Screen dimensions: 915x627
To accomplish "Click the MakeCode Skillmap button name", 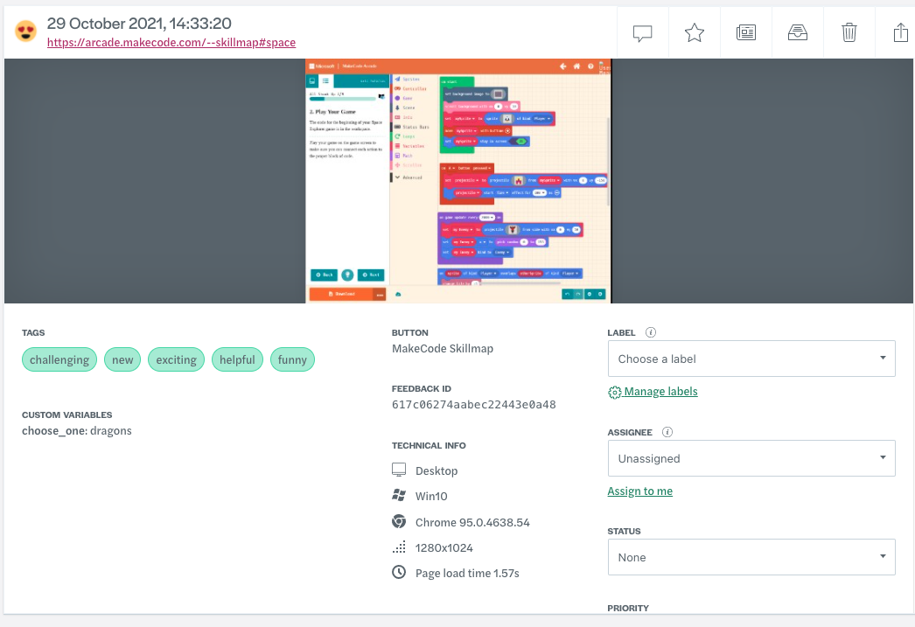I will (443, 349).
